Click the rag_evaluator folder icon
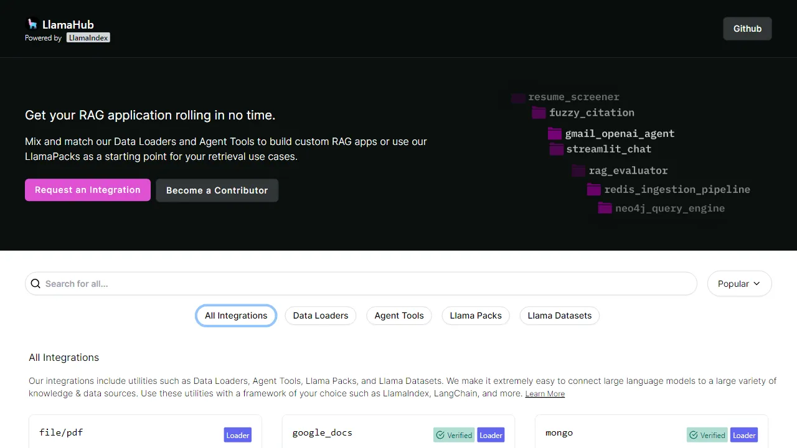797x448 pixels. (x=578, y=170)
